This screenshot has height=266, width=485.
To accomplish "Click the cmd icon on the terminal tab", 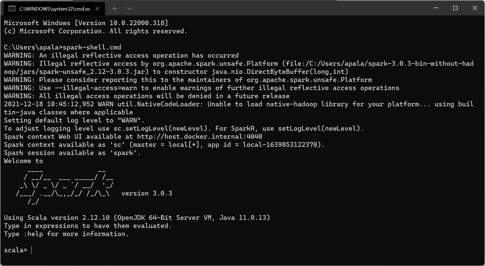I will click(11, 8).
